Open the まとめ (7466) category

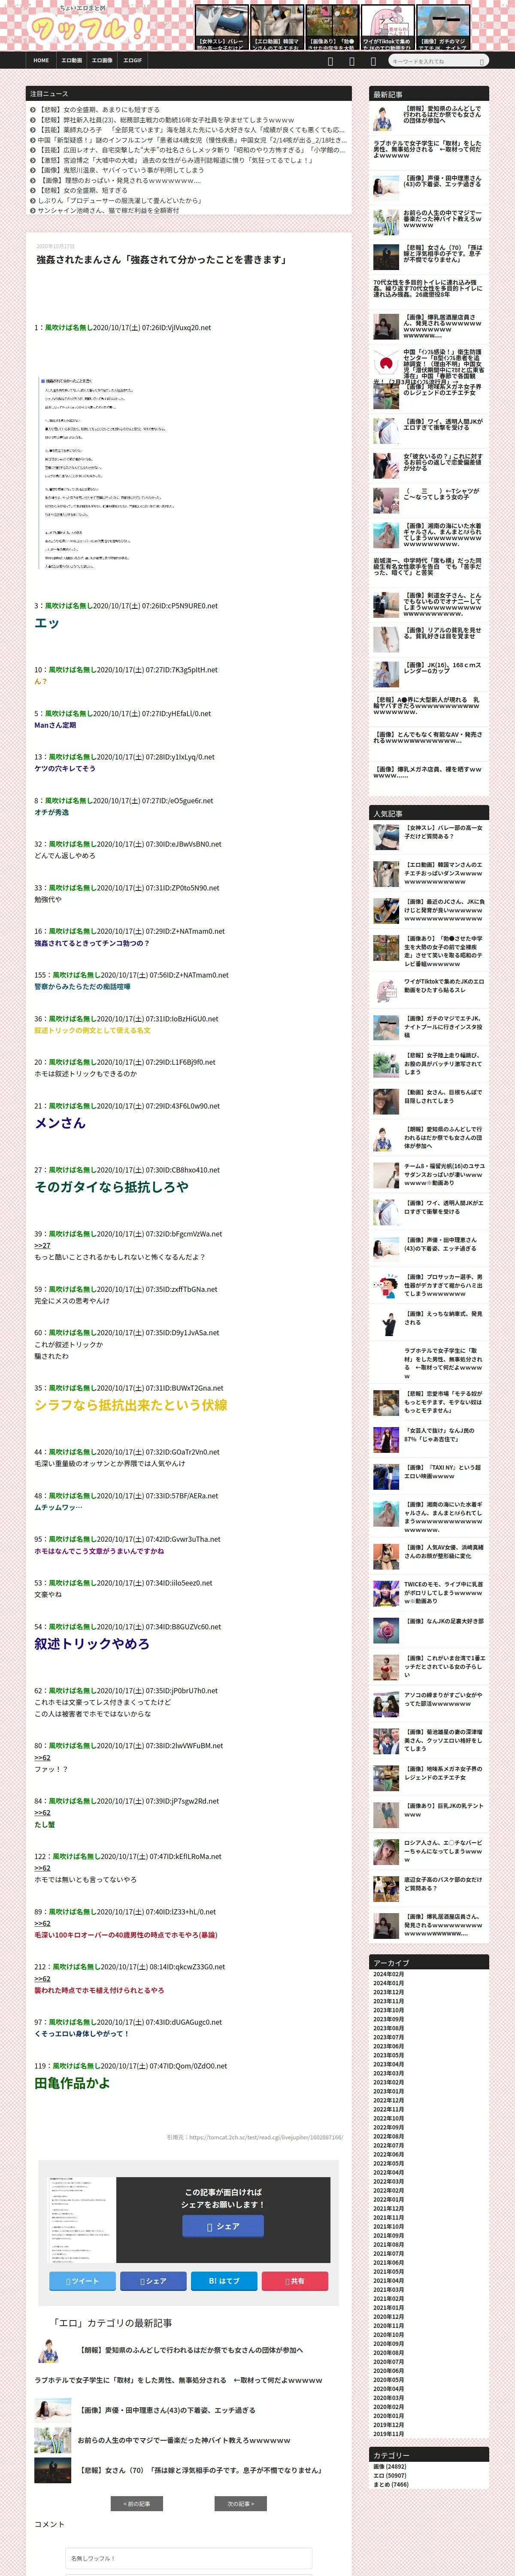pos(391,2484)
